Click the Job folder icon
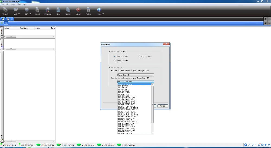Image resolution: width=271 pixels, height=148 pixels. 16,10
